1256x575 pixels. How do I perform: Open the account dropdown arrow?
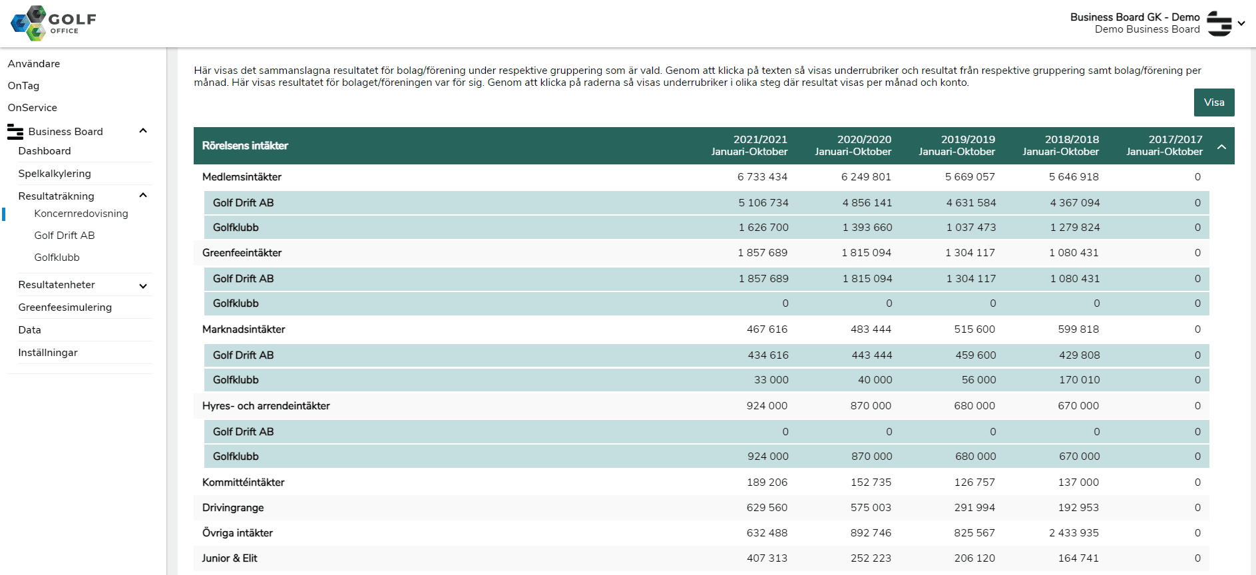1241,23
